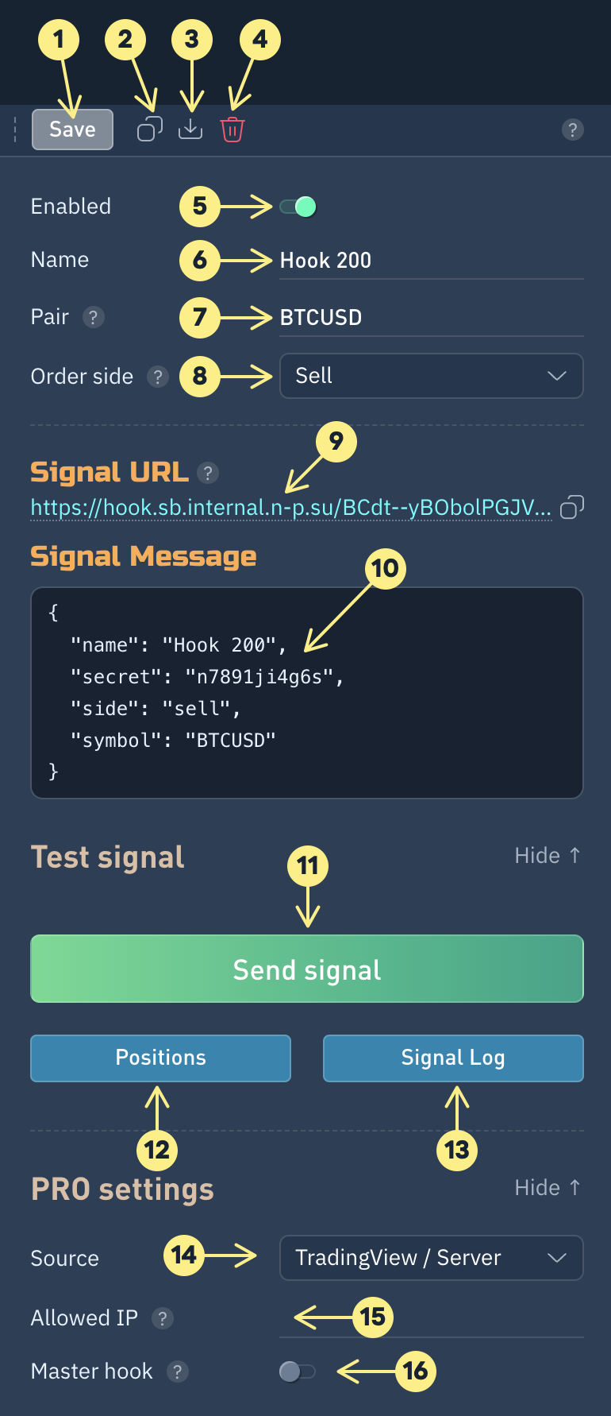Open the help icon in top toolbar
This screenshot has height=1416, width=611.
(x=572, y=130)
